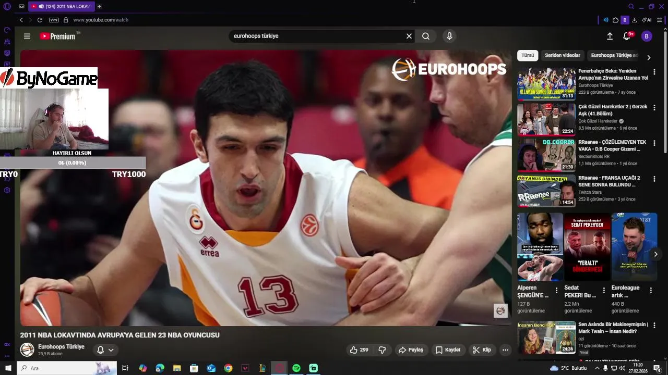668x375 pixels.
Task: Open Mark Twain İnsan Nedir video
Action: pyautogui.click(x=546, y=337)
